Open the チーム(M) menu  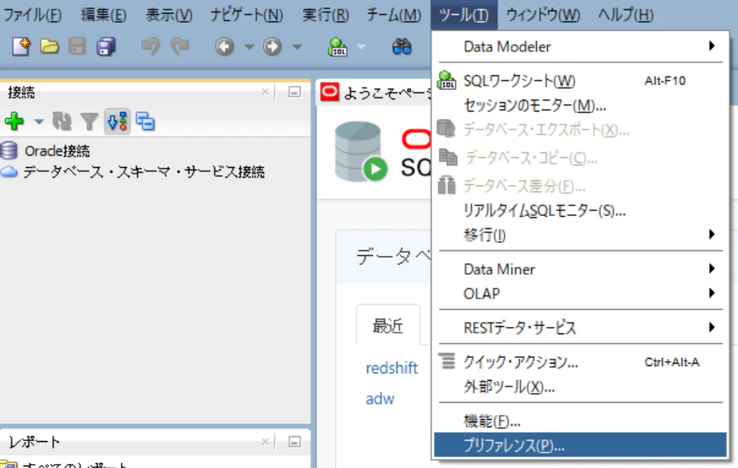(394, 15)
